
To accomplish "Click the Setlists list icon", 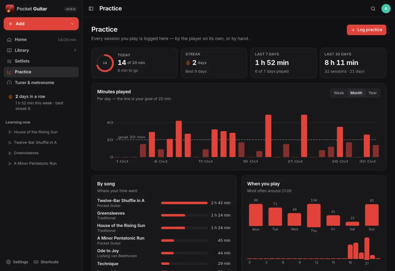I will tap(9, 61).
